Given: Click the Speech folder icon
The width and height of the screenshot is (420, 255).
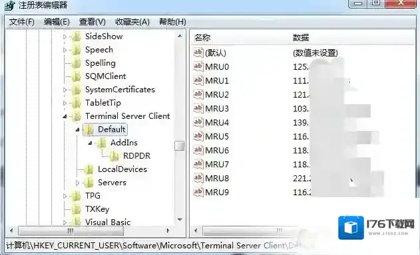Looking at the screenshot, I should pyautogui.click(x=77, y=50).
